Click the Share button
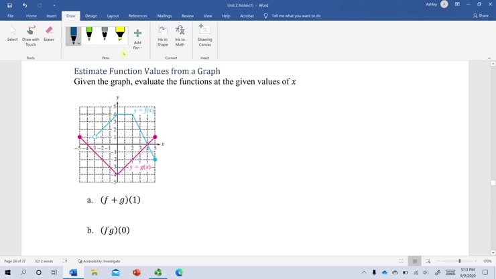The width and height of the screenshot is (496, 279). point(481,15)
